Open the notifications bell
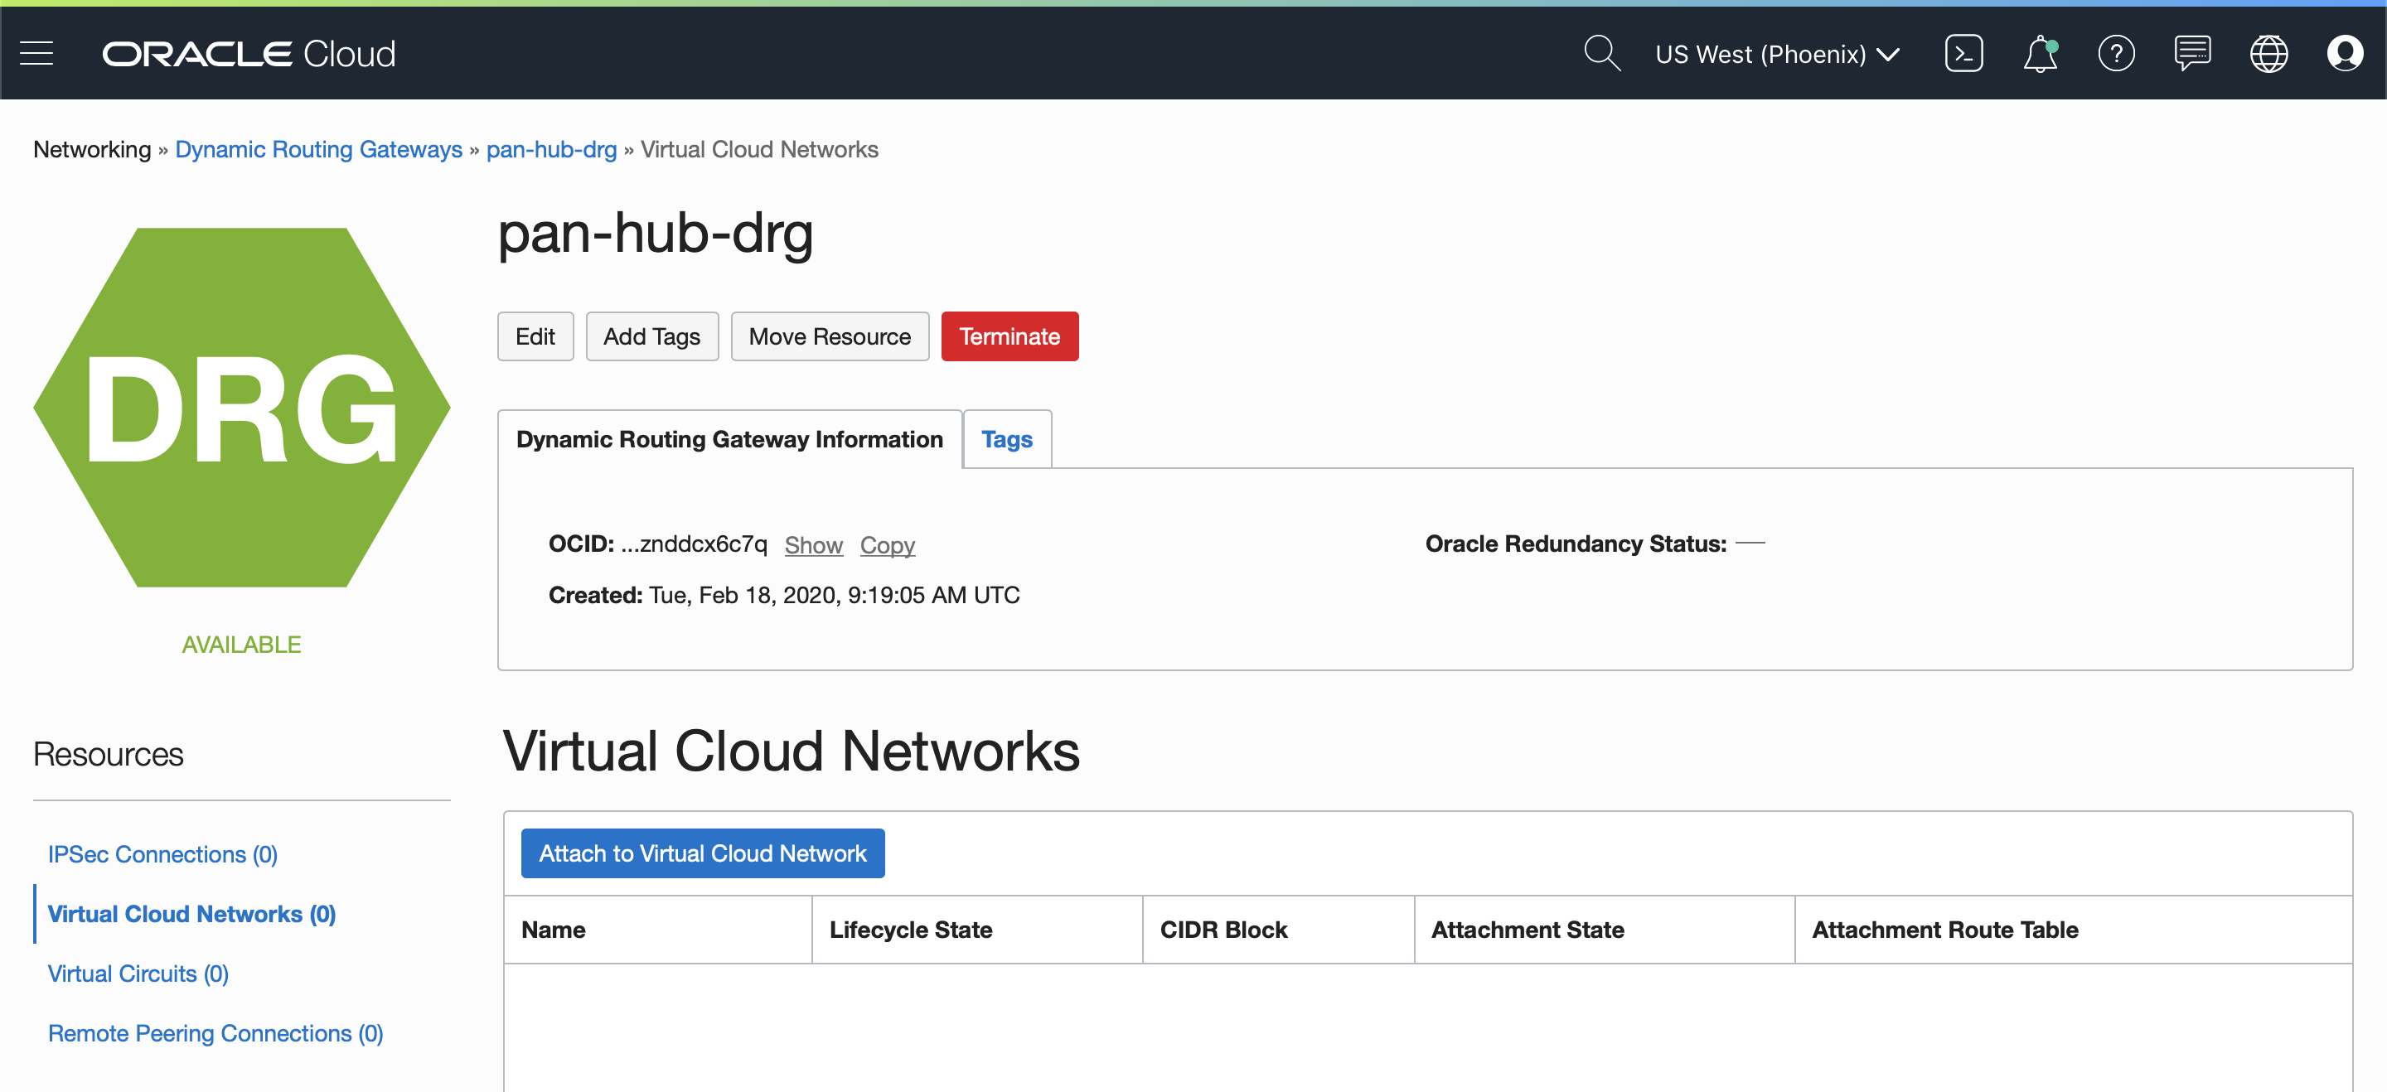This screenshot has height=1092, width=2387. [2039, 54]
